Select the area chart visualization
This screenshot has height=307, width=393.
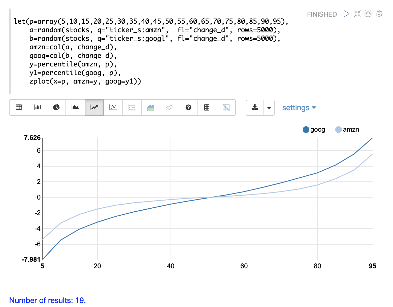[75, 107]
